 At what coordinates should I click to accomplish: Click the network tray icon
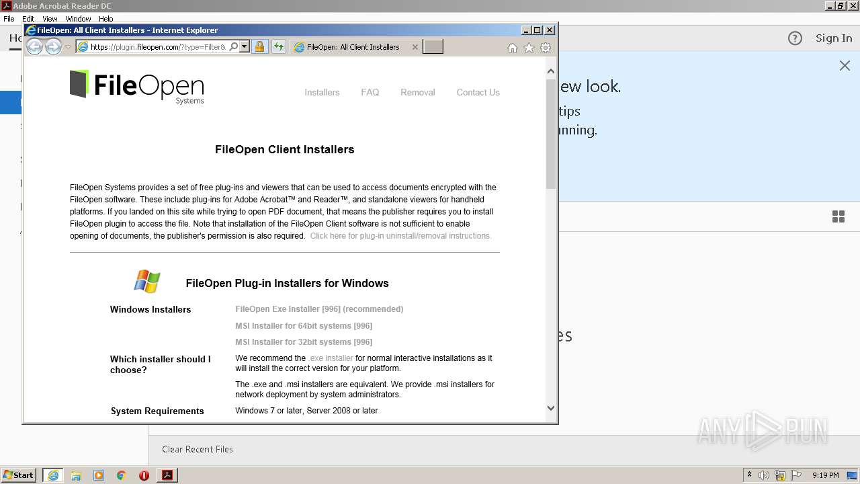coord(780,475)
